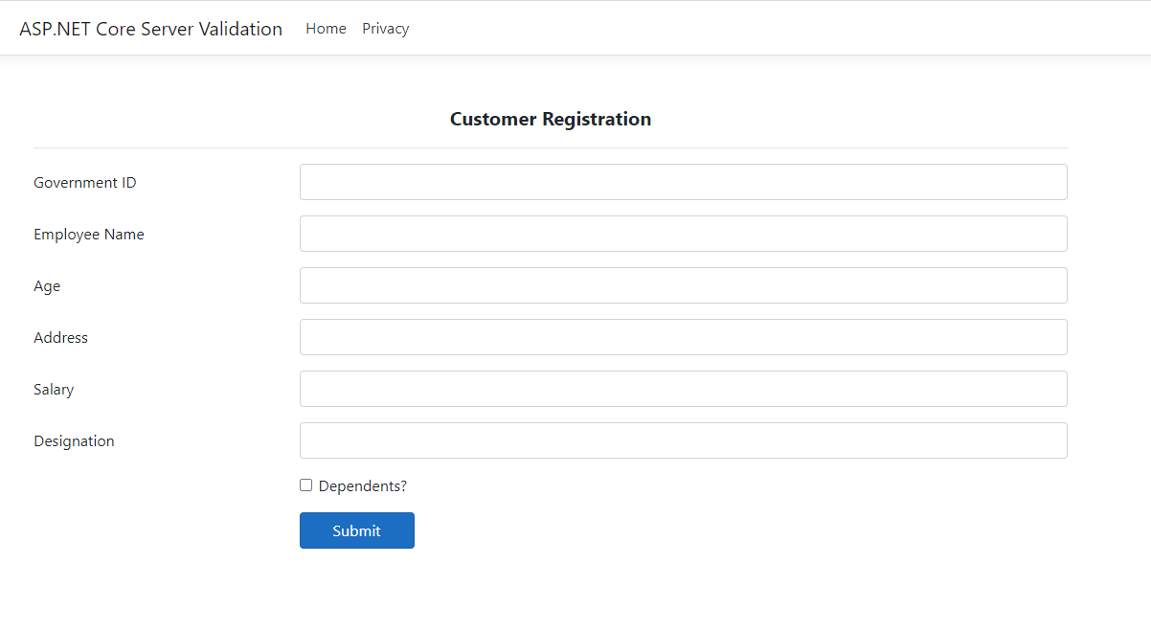Viewport: 1151px width, 631px height.
Task: Select the Employee Name label
Action: click(88, 234)
